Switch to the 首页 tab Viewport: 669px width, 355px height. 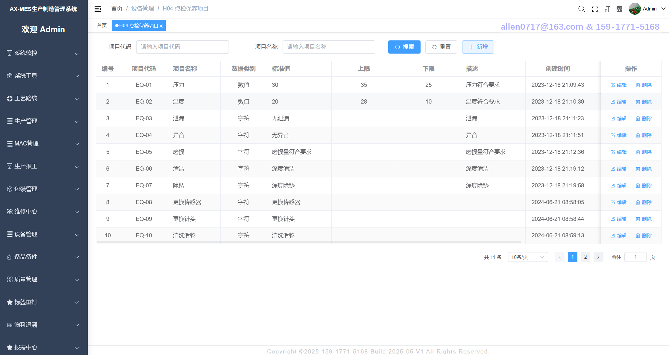pos(102,26)
